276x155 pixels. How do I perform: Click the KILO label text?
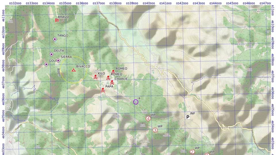pos(101,73)
